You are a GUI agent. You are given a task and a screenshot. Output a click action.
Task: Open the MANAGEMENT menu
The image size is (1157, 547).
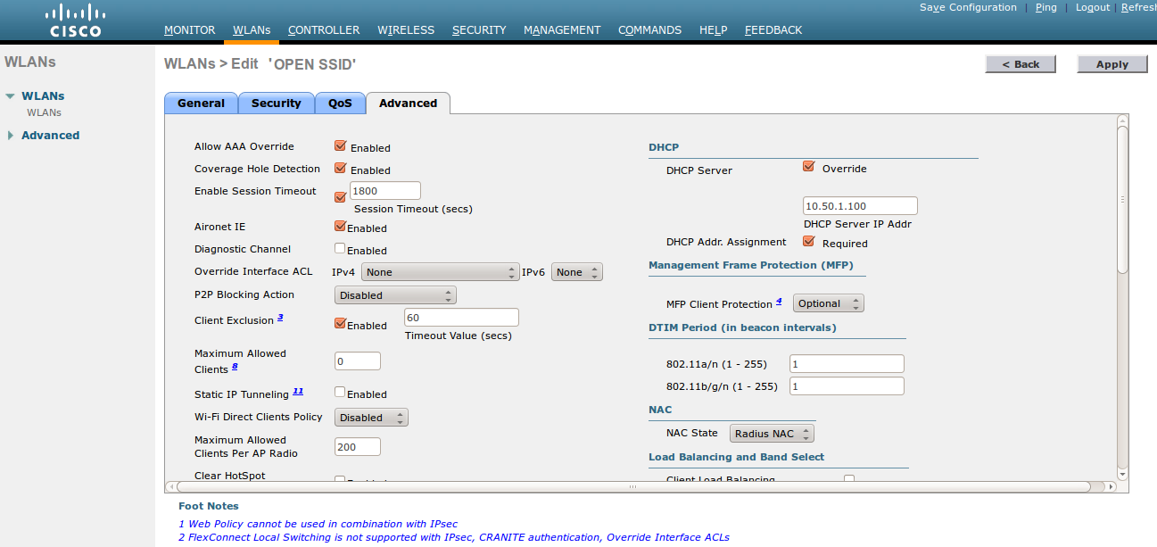coord(562,29)
